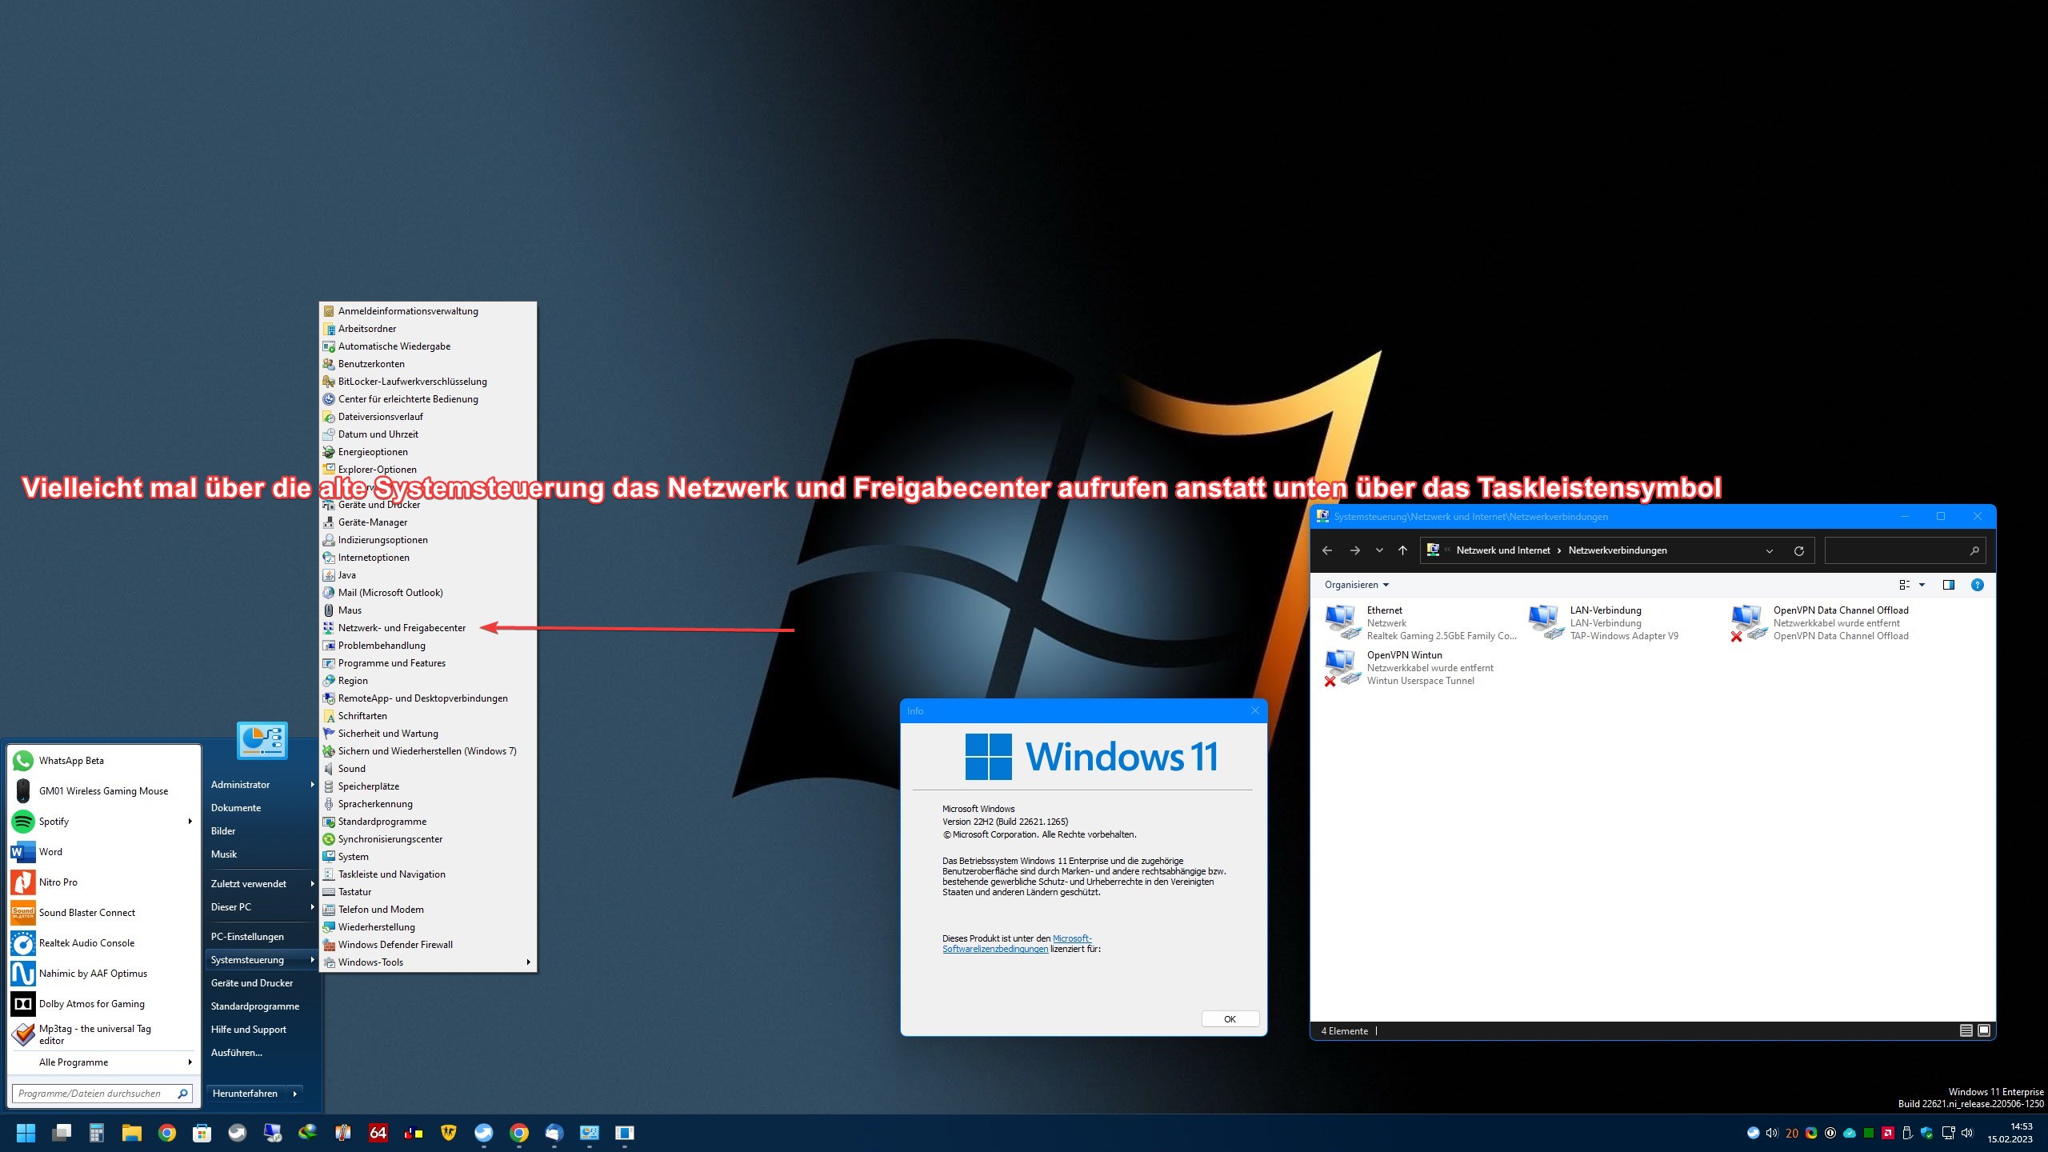
Task: Click Netzwerk und Internet breadcrumb
Action: click(x=1503, y=550)
